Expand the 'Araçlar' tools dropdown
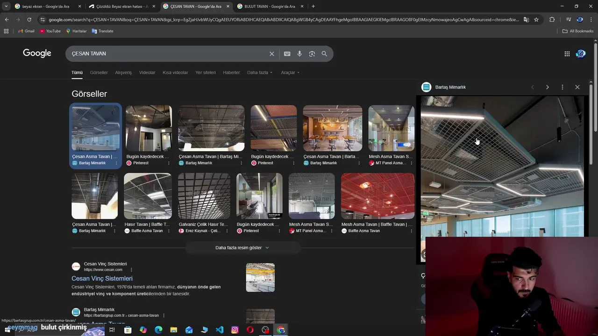Screen dimensions: 598x336 tap(290, 72)
